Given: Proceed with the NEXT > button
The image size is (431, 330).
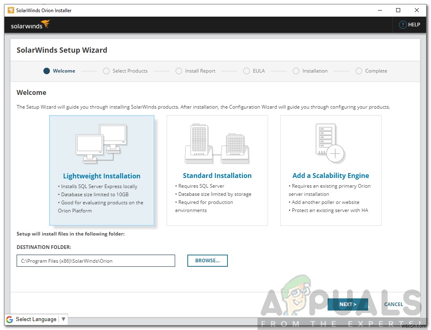Looking at the screenshot, I should tap(348, 304).
